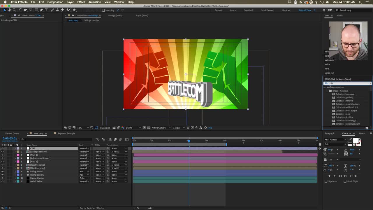
Task: Open the Effect Controls panel menu
Action: pos(43,15)
